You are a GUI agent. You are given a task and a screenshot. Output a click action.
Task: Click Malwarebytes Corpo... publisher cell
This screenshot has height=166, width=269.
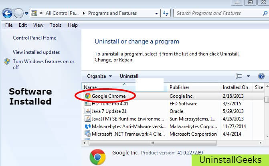coord(193,126)
